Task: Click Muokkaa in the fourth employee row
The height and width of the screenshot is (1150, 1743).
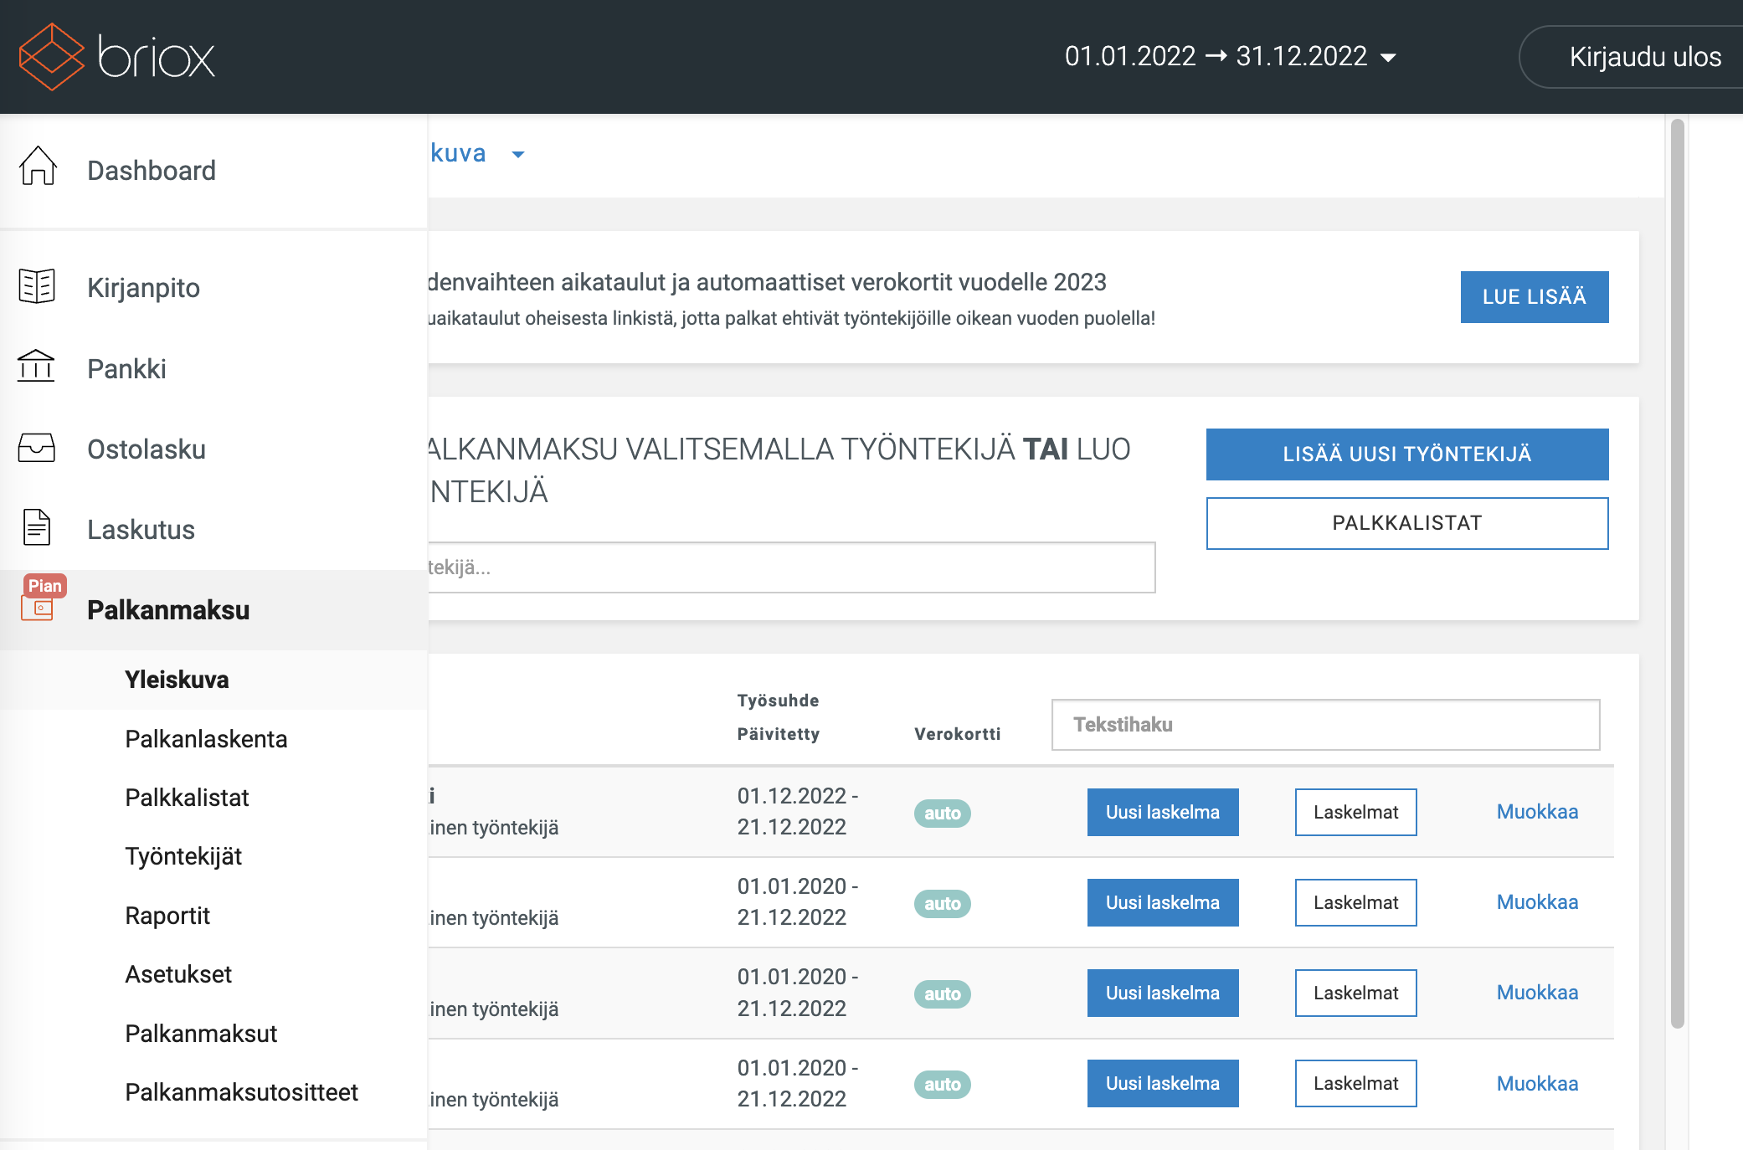Action: (1537, 1084)
